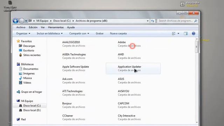
Task: Click the Grabar button
Action: pyautogui.click(x=99, y=34)
